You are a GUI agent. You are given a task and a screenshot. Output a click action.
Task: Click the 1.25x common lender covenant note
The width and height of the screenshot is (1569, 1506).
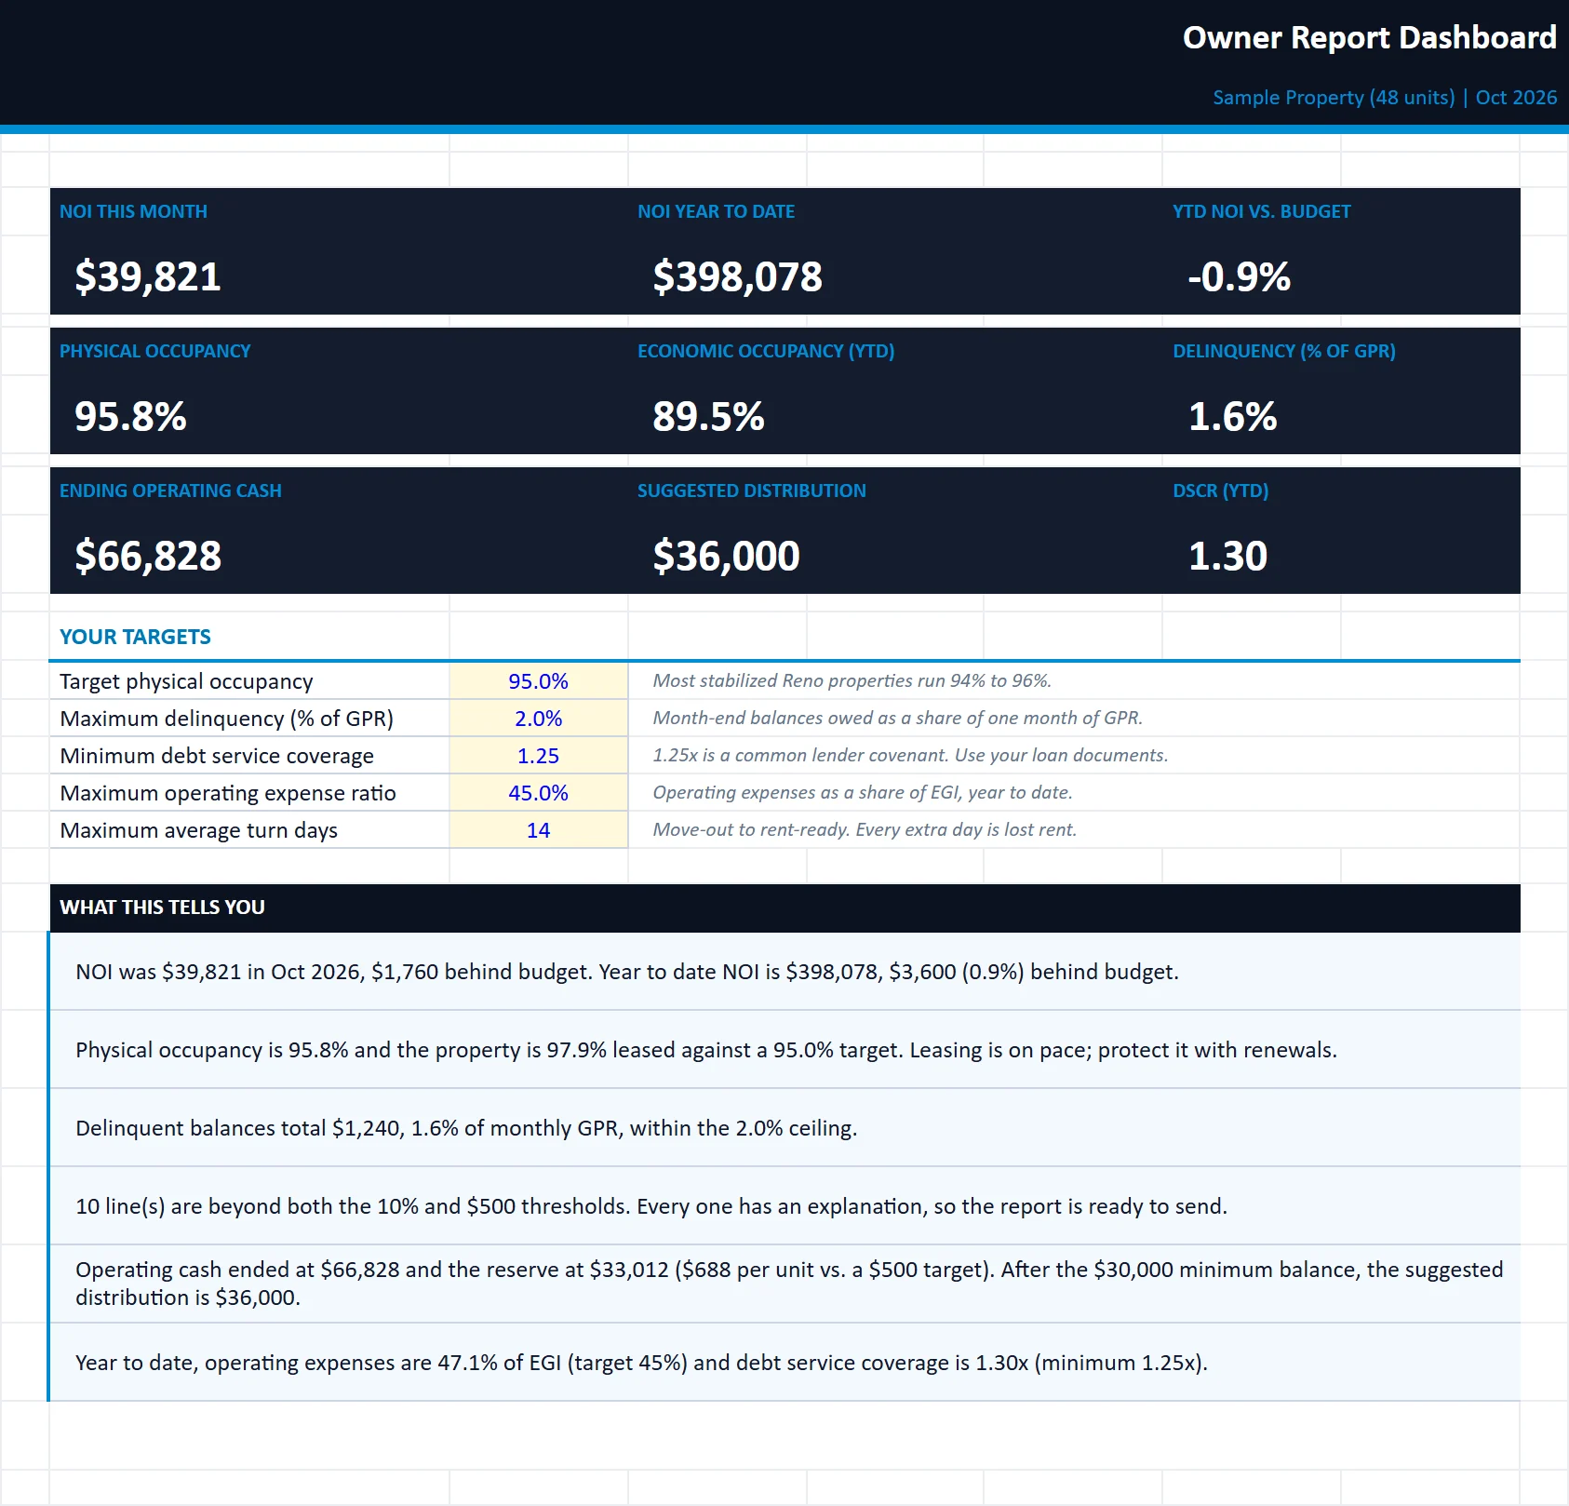pyautogui.click(x=910, y=755)
